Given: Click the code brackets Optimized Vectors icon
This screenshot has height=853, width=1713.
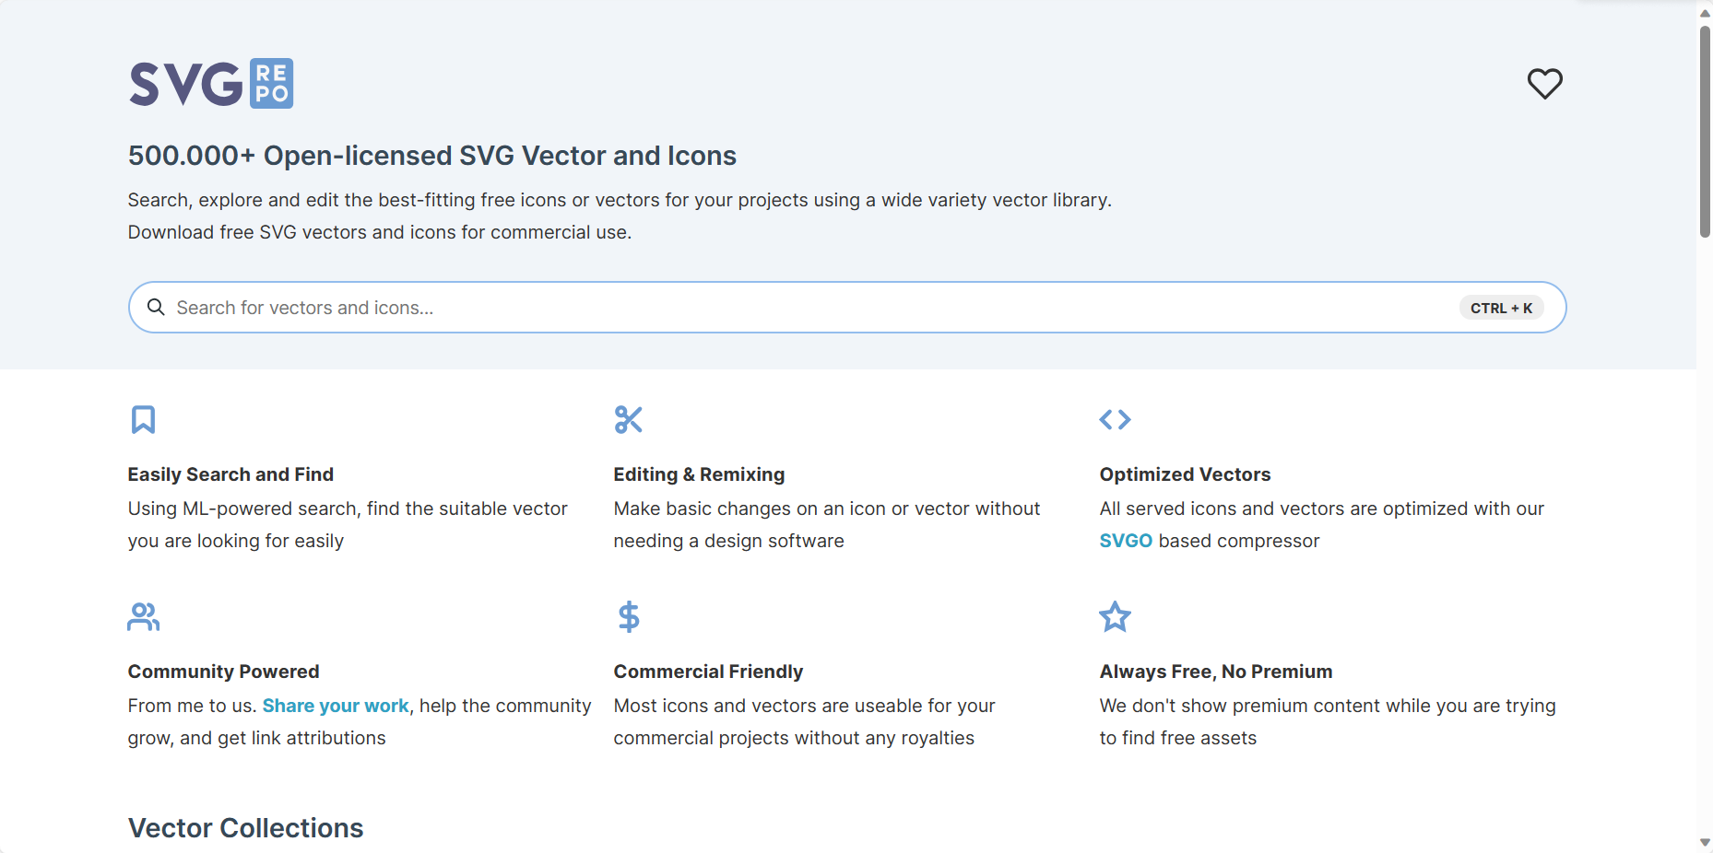Looking at the screenshot, I should tap(1115, 420).
